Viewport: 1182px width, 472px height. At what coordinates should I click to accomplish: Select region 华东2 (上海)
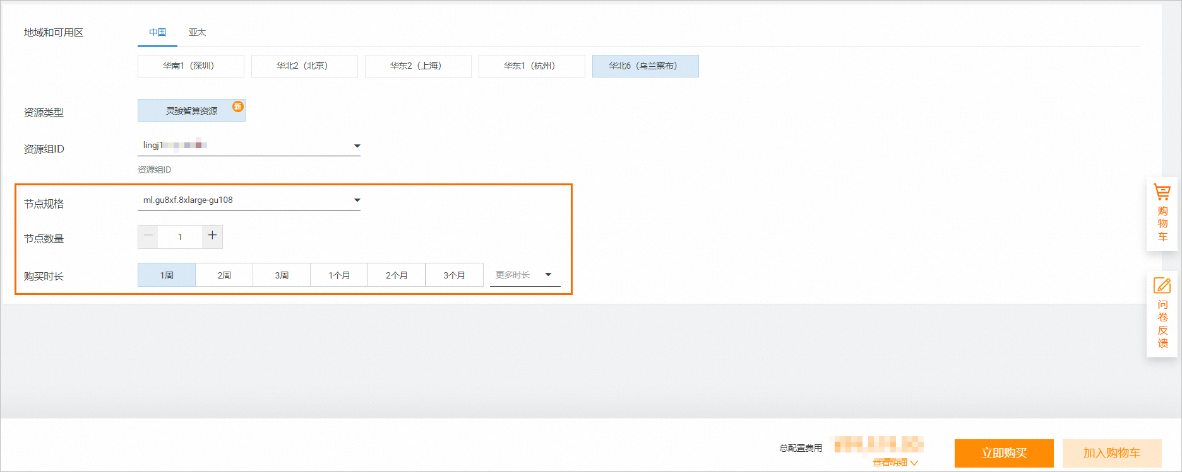418,66
